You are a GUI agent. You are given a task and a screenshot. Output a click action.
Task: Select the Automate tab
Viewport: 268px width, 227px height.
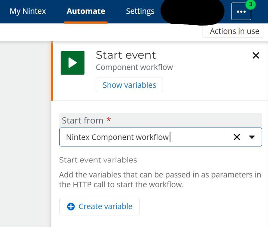pos(86,11)
